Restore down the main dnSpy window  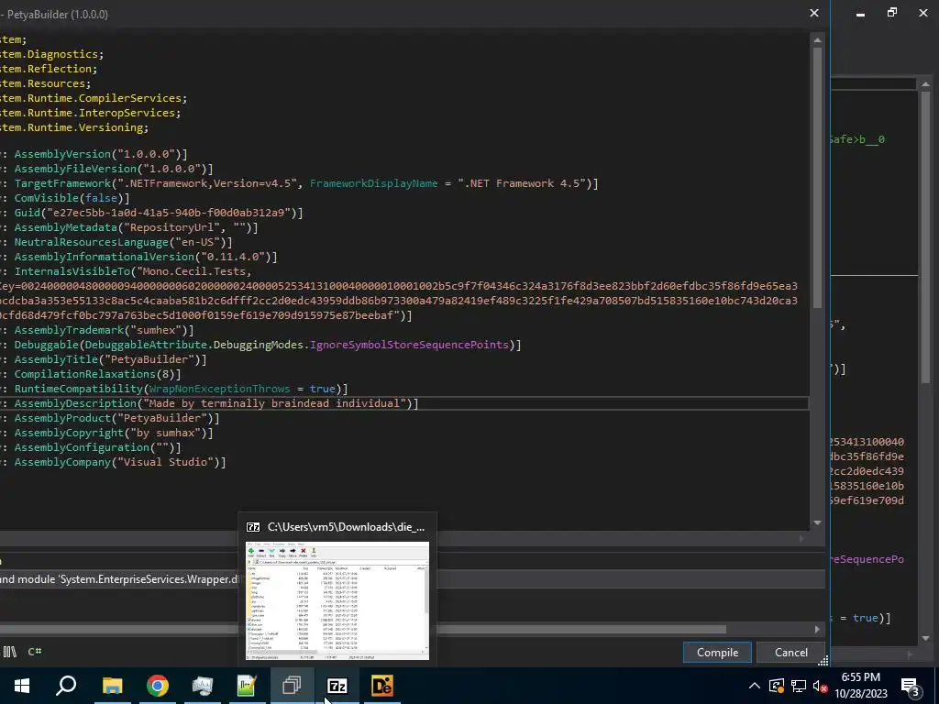(x=891, y=13)
